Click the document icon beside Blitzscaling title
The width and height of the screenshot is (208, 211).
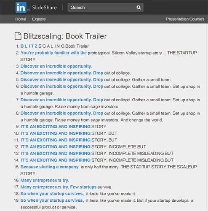18,36
